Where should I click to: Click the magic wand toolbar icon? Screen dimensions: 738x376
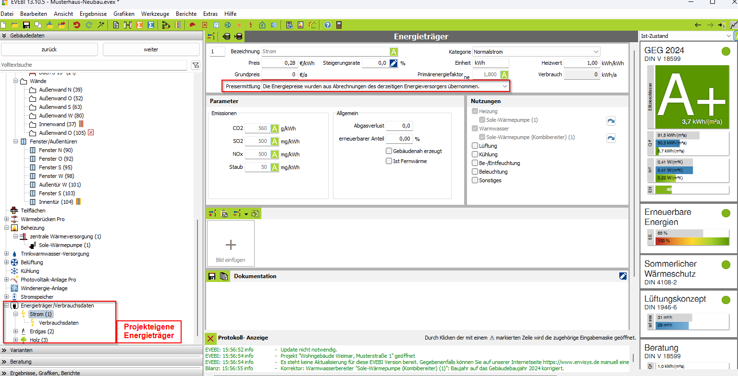point(101,25)
